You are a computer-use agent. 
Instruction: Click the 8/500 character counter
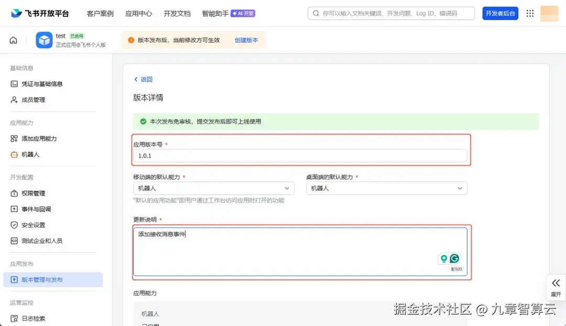(456, 269)
